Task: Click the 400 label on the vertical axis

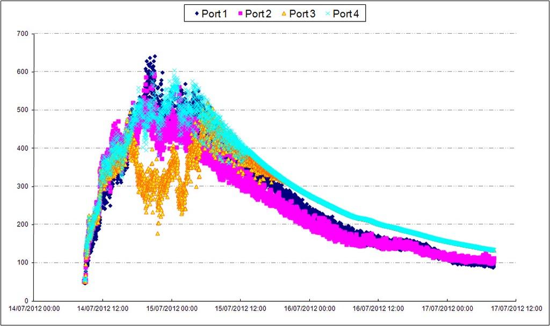Action: (24, 149)
